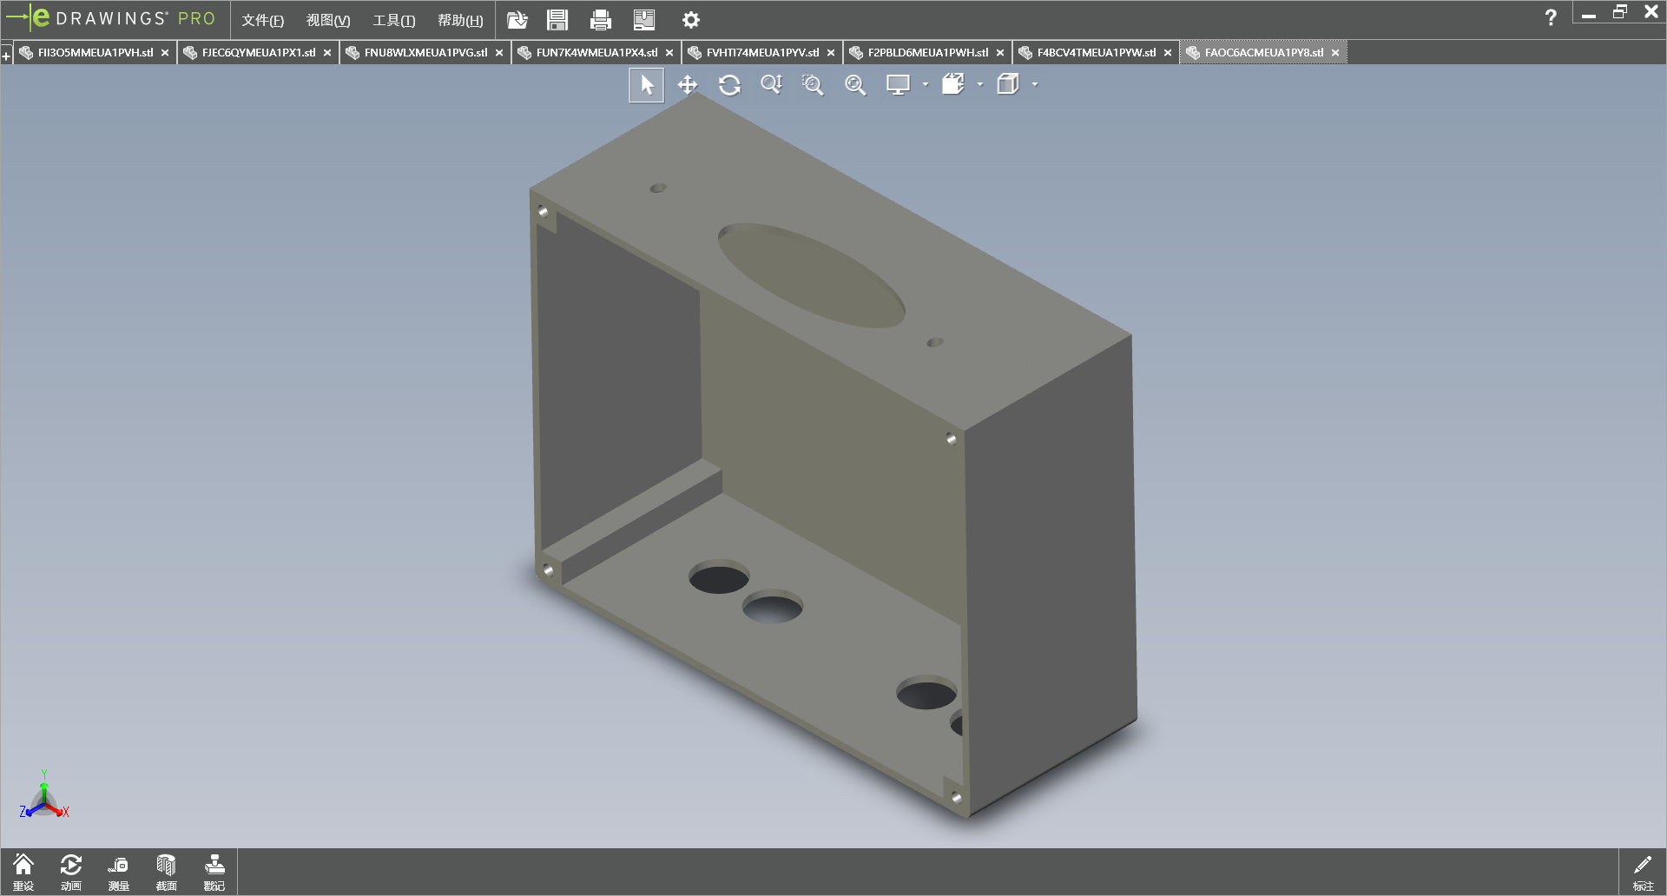Click the Zoom to Fit icon
Screen dimensions: 1667x896
855,85
